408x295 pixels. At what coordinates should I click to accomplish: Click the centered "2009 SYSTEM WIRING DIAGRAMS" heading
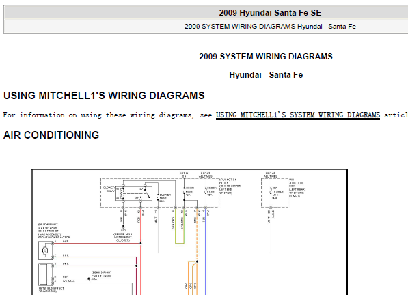click(266, 57)
